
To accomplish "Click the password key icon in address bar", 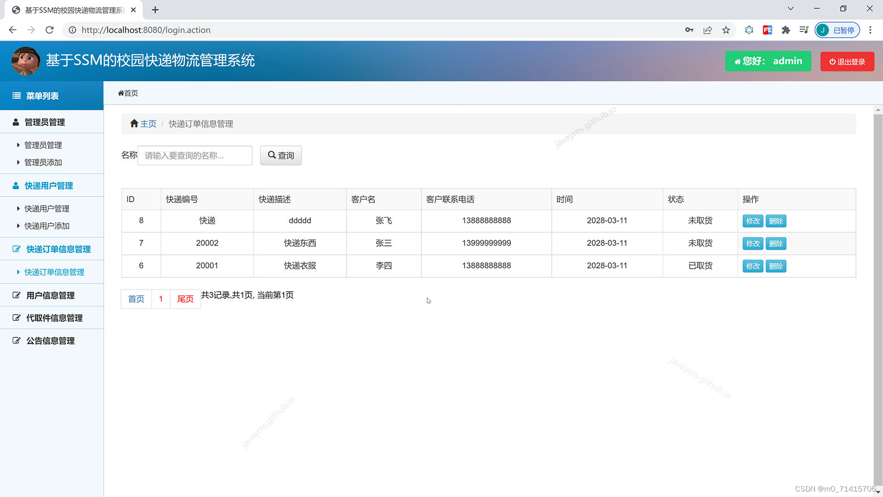I will pyautogui.click(x=689, y=30).
